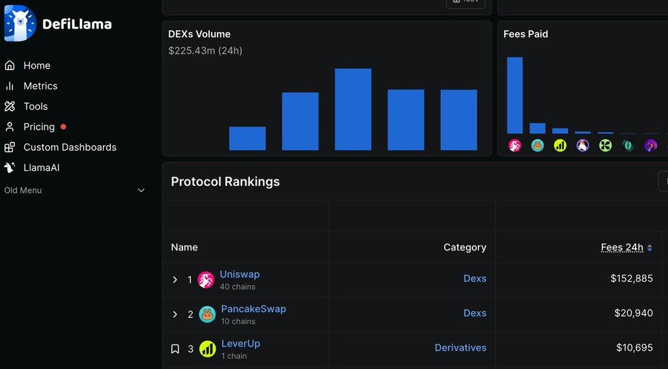Click green four-petal icon under Fees Paid chart
Screen dimensions: 668x369
click(x=605, y=146)
